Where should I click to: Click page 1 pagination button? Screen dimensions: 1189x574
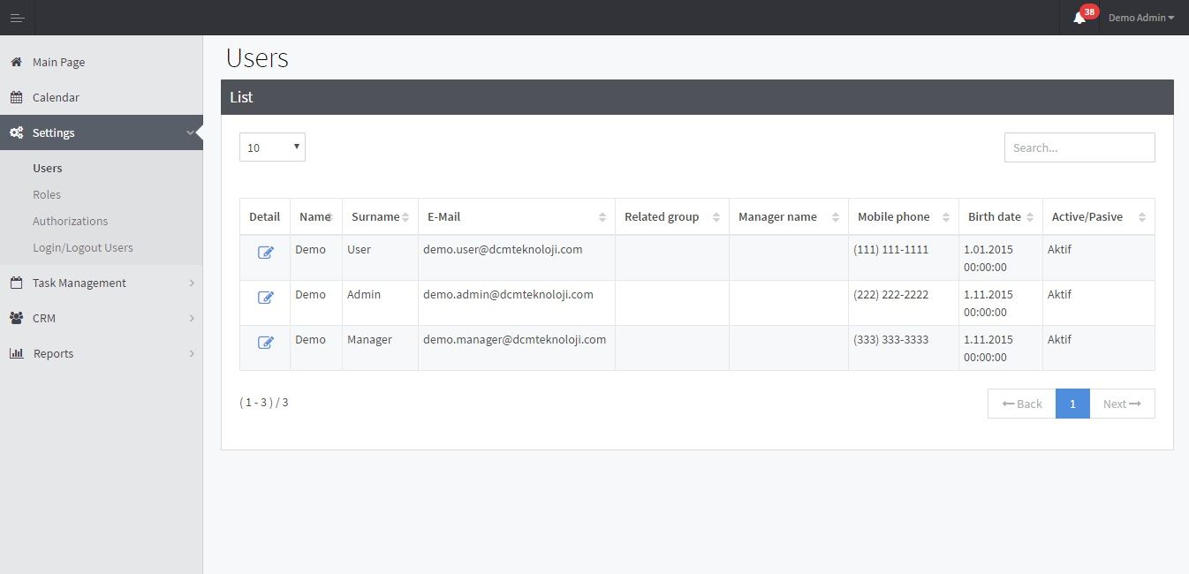[1072, 404]
